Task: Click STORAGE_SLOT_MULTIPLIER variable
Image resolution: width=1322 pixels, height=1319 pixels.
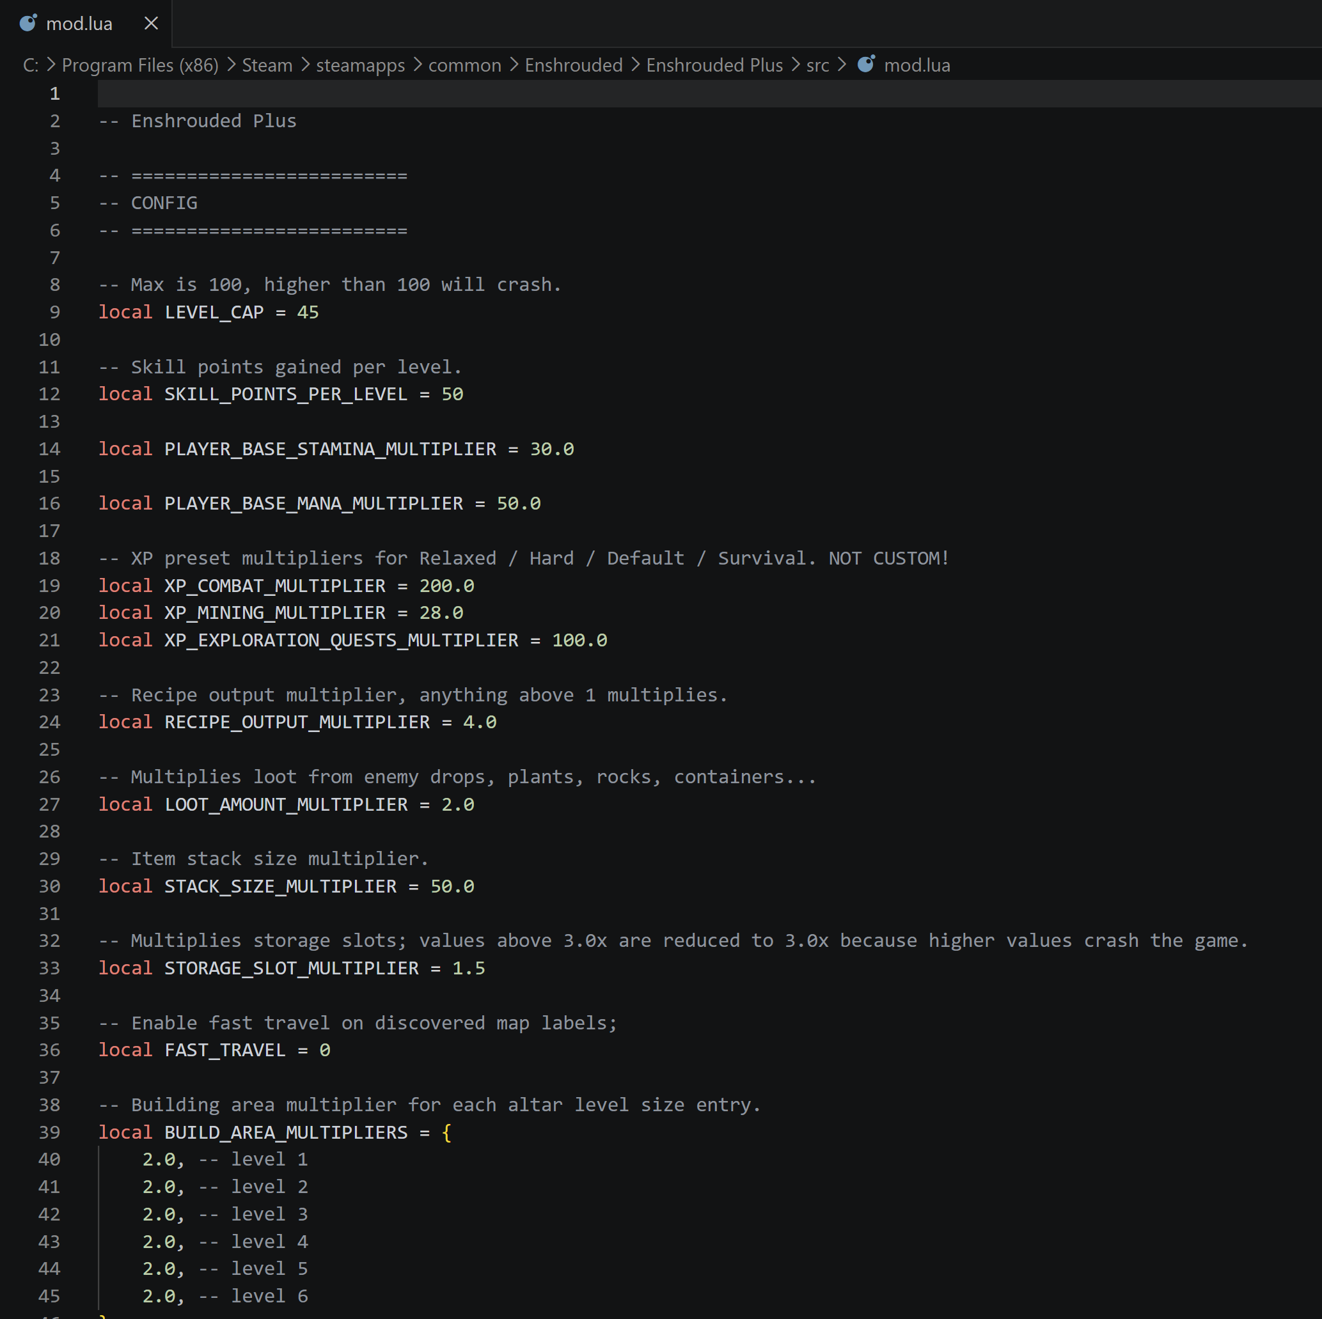Action: (292, 969)
